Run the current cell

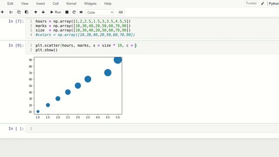click(56, 12)
